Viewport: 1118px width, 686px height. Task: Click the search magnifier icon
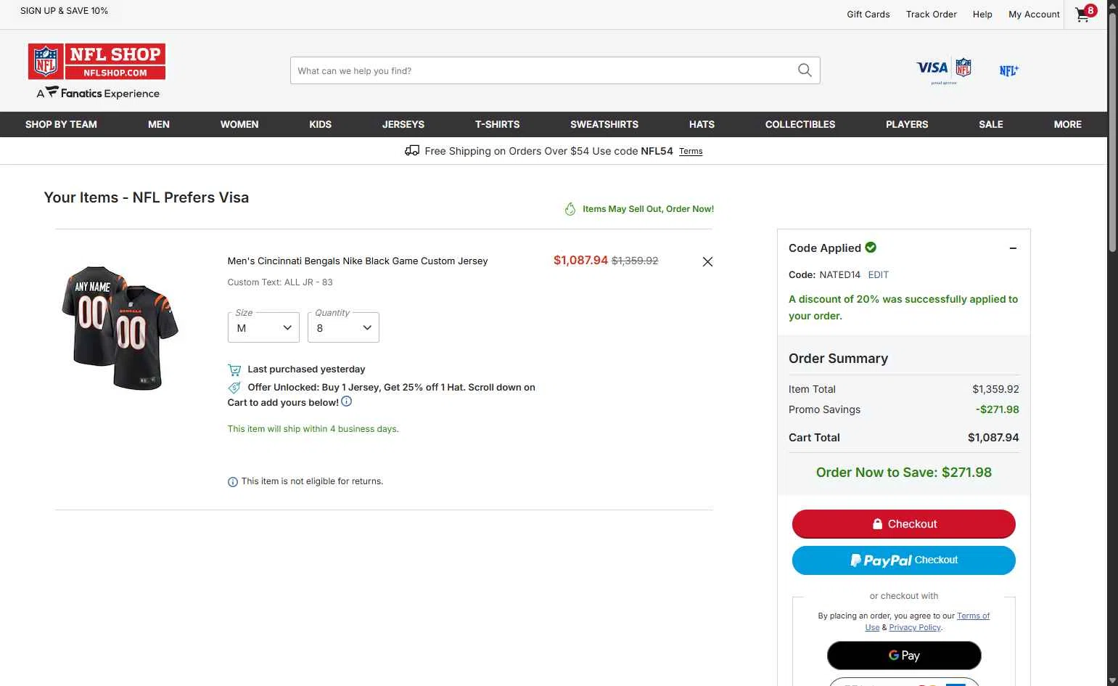pyautogui.click(x=805, y=70)
